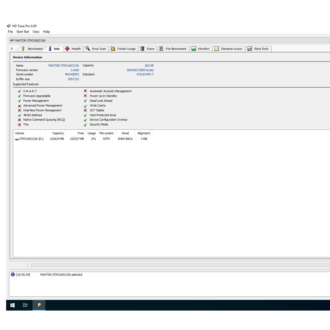Click the Error Scan magnifier icon
The width and height of the screenshot is (330, 330).
88,49
